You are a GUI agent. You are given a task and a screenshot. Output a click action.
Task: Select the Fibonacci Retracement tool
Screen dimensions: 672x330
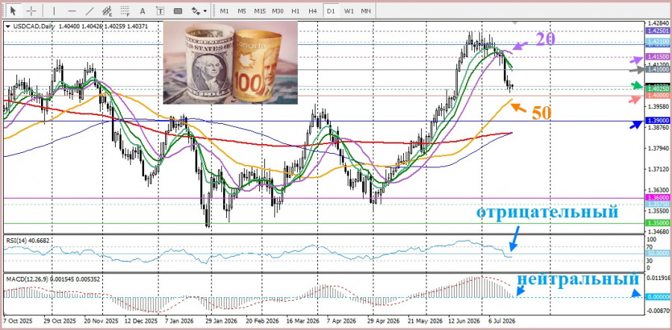125,10
